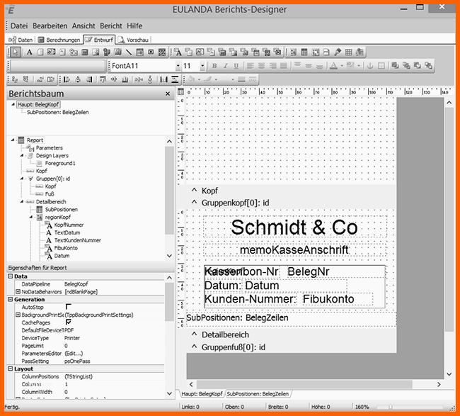Select the Schmidt & Co label
The height and width of the screenshot is (416, 460).
pos(294,227)
